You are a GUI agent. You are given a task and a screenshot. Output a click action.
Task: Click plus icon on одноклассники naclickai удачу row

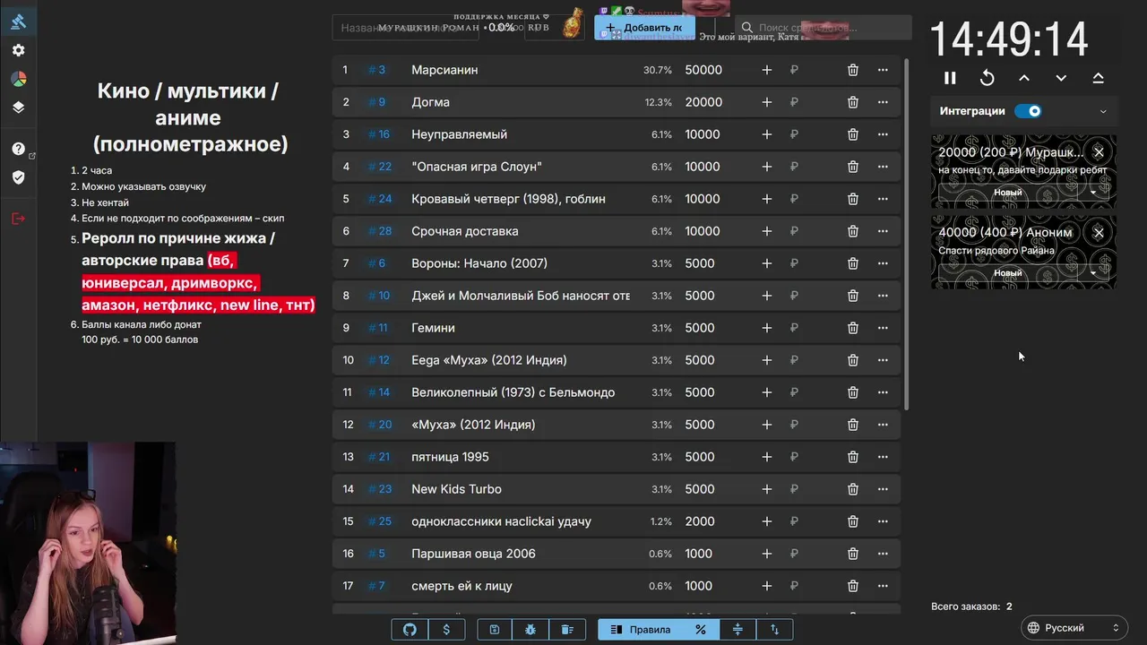(x=766, y=521)
